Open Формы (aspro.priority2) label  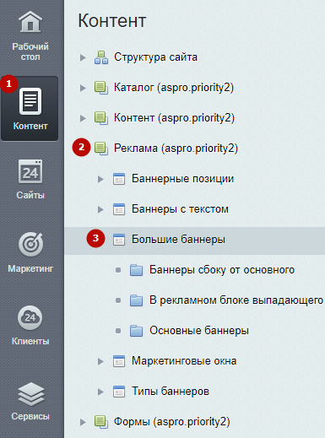[172, 422]
